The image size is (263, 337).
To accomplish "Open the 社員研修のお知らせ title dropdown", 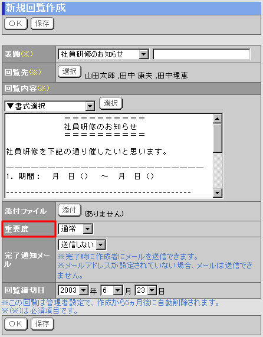I will pos(103,54).
